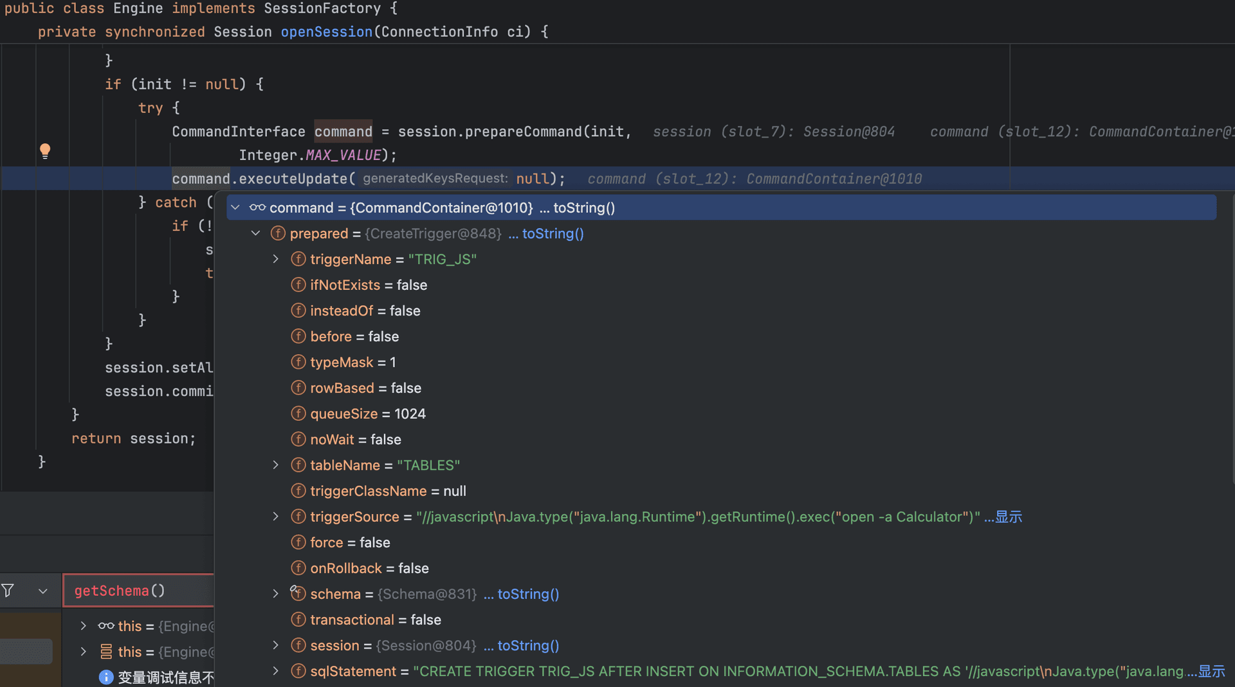Click toString() link on schema row

point(528,594)
